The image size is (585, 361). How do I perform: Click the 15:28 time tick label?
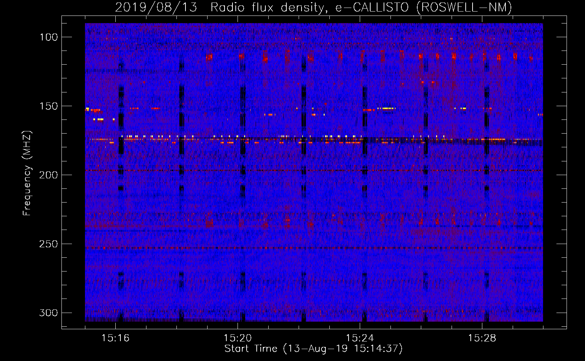coord(482,338)
